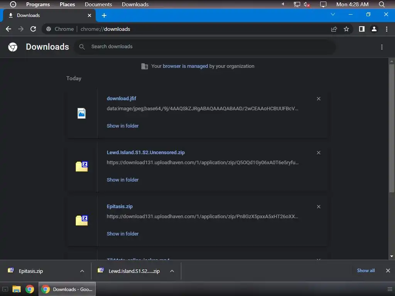
Task: Click the circular system logo in top panel
Action: 13,4
